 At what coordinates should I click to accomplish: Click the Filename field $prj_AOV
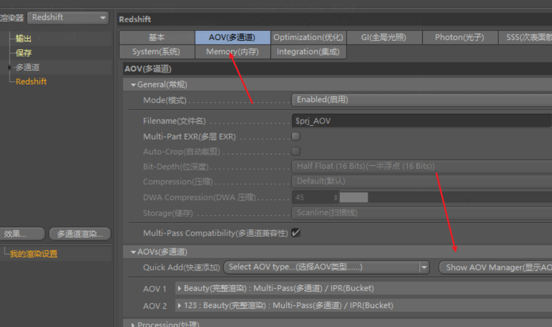[x=422, y=121]
